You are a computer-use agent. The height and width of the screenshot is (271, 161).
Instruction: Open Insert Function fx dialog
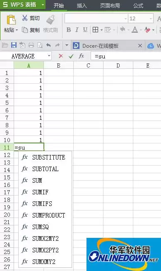point(81,56)
